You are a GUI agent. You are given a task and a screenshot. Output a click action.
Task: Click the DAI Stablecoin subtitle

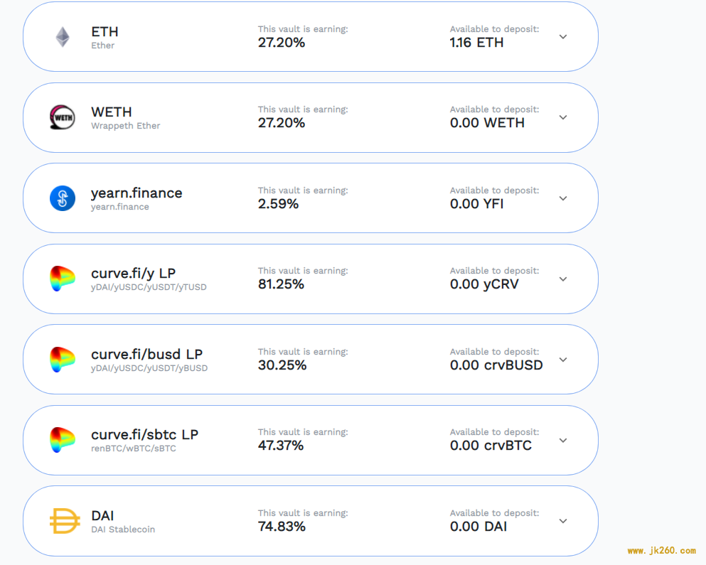pyautogui.click(x=123, y=529)
